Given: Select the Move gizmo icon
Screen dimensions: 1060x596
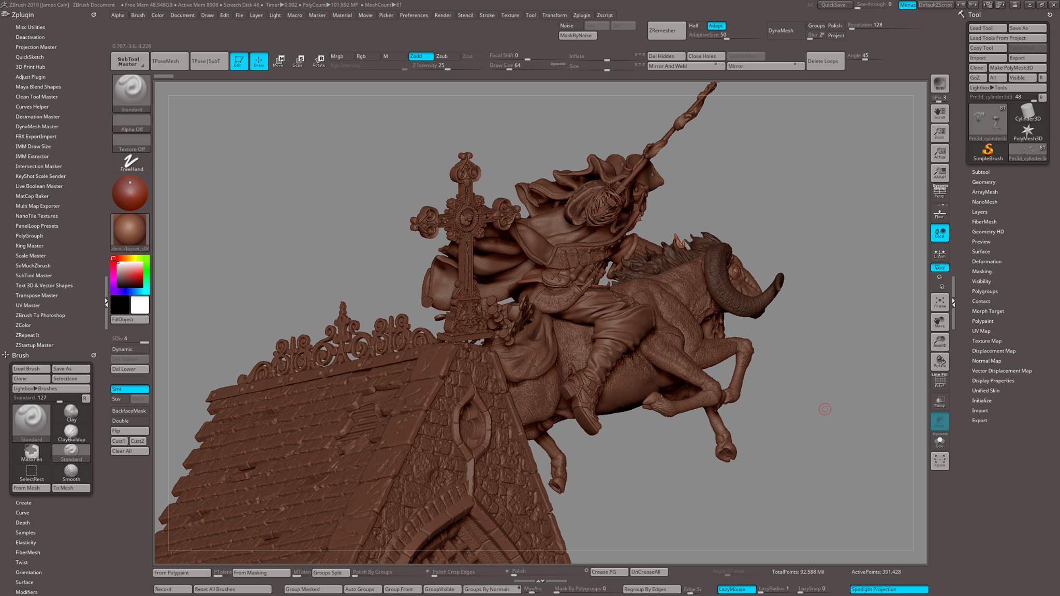Looking at the screenshot, I should (278, 61).
